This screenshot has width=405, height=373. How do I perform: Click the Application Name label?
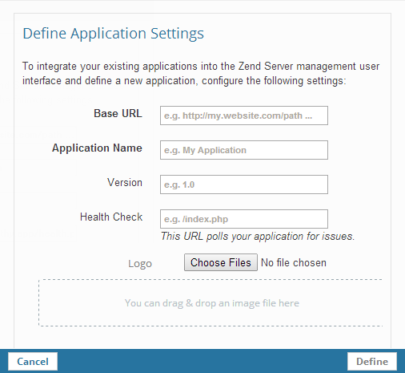coord(97,148)
